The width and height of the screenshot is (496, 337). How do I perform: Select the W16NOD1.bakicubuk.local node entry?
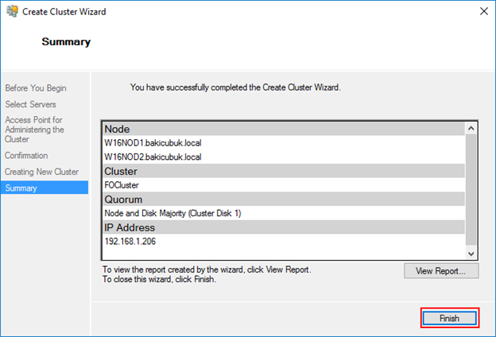coord(153,143)
